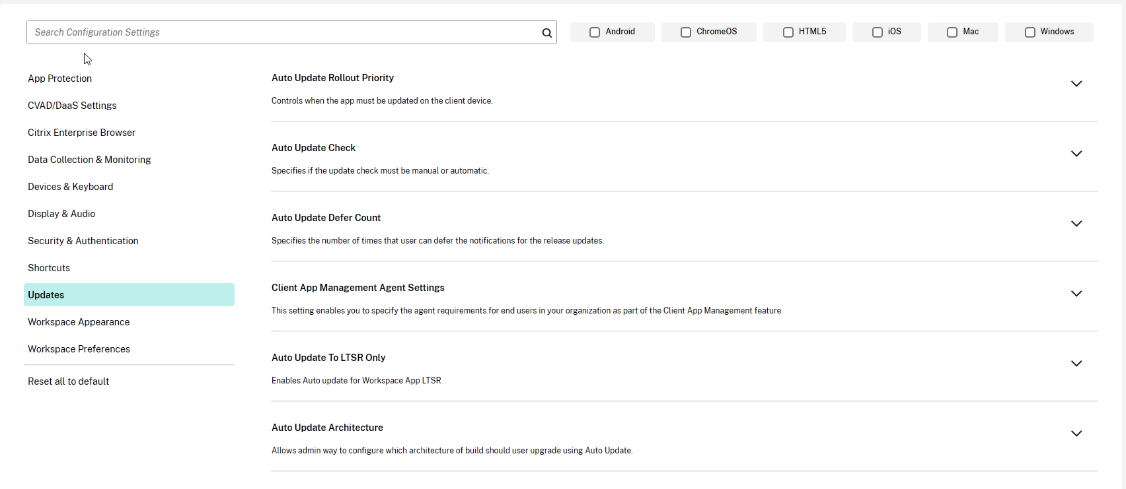1126x489 pixels.
Task: Check the HTML5 platform filter
Action: pos(788,32)
